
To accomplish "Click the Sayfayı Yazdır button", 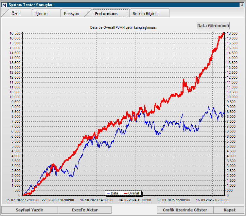I will pyautogui.click(x=29, y=210).
